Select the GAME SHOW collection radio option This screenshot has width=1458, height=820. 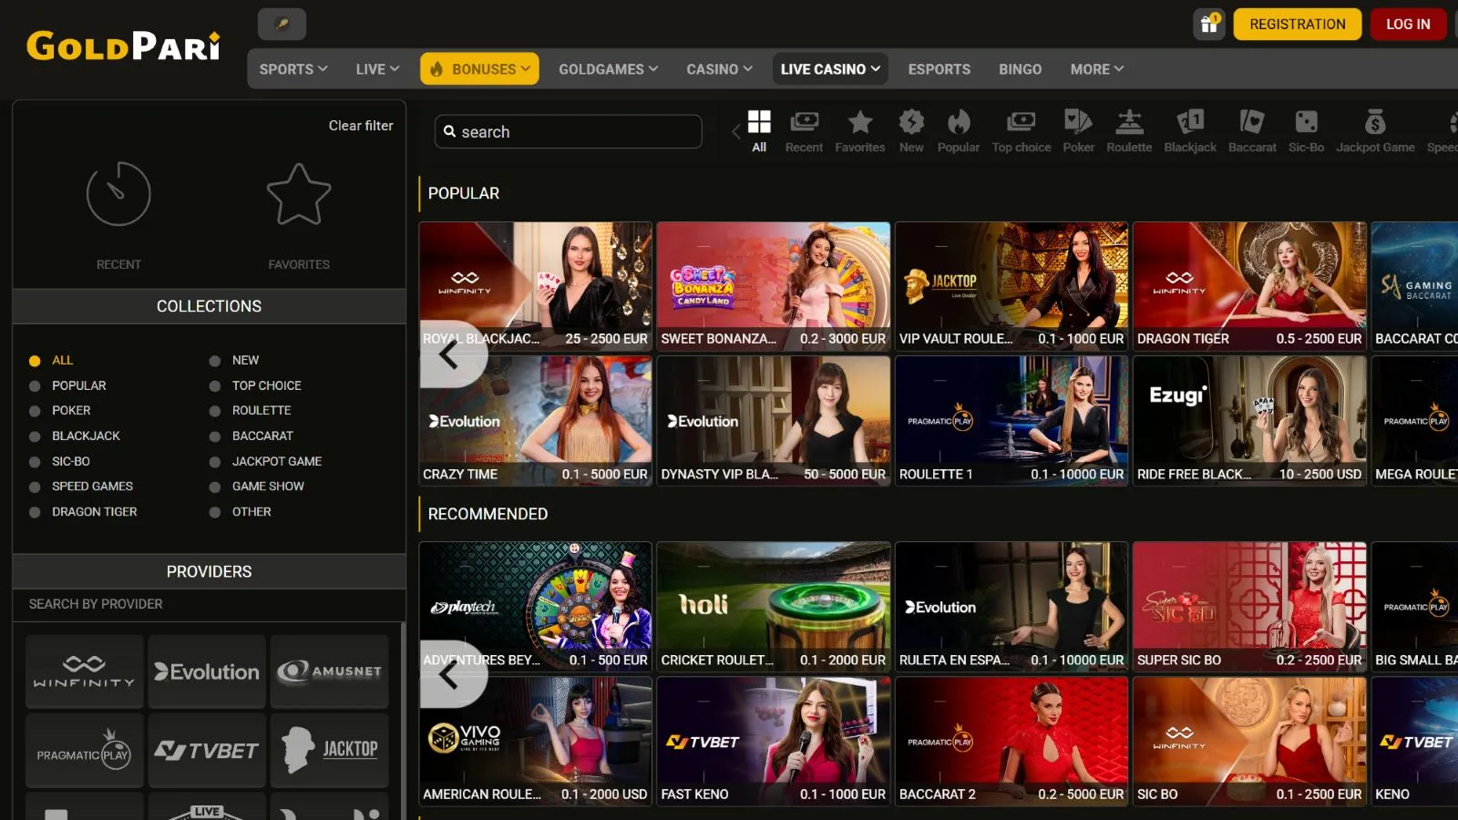pos(215,487)
